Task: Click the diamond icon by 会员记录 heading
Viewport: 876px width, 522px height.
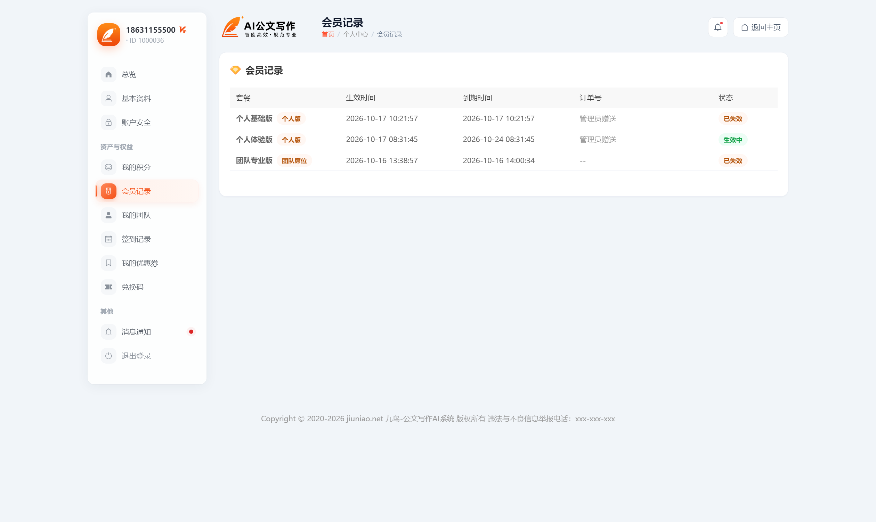Action: [235, 70]
